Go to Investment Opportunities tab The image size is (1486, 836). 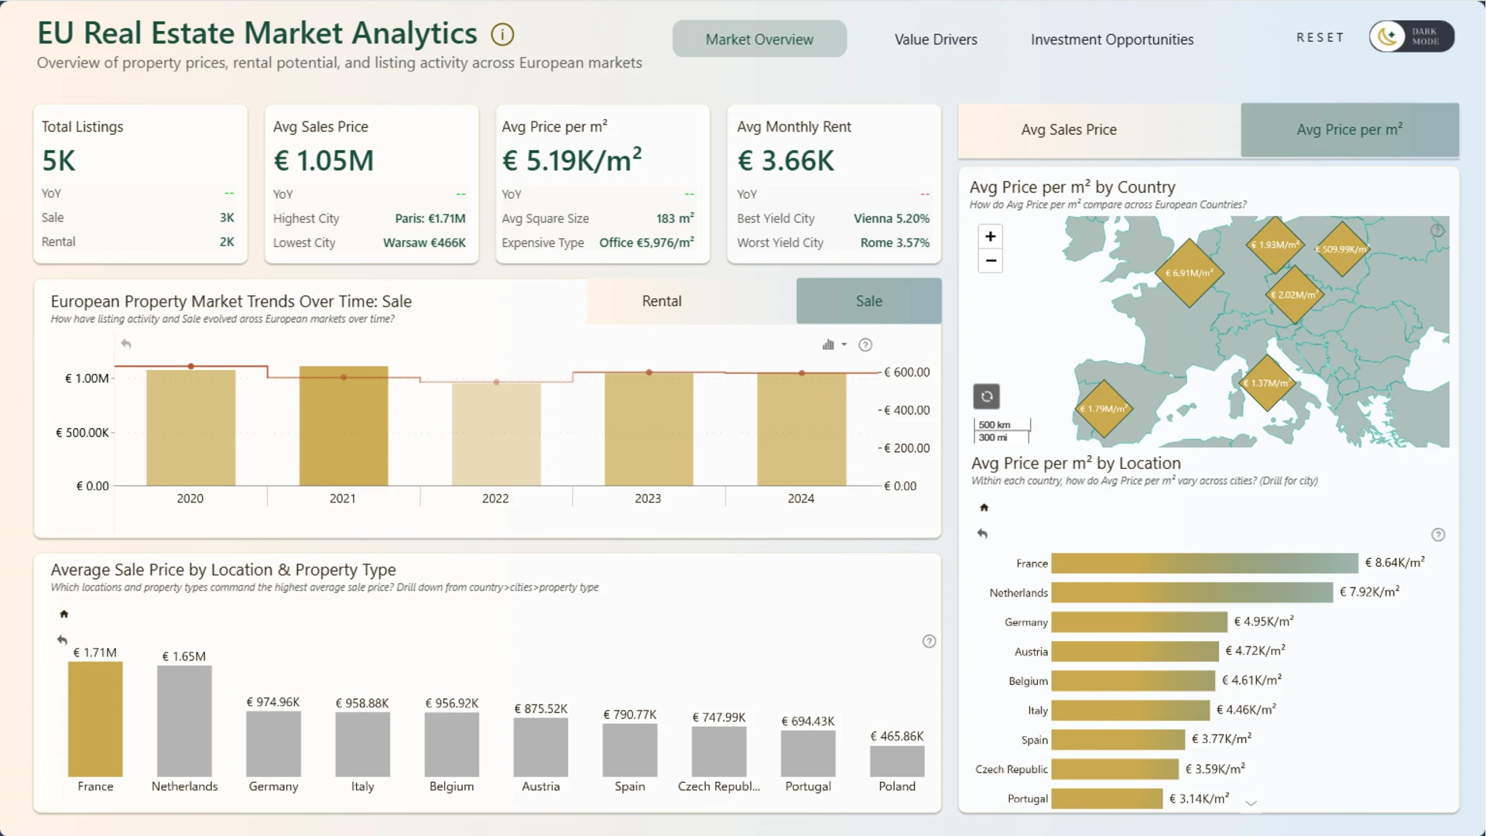click(x=1111, y=39)
